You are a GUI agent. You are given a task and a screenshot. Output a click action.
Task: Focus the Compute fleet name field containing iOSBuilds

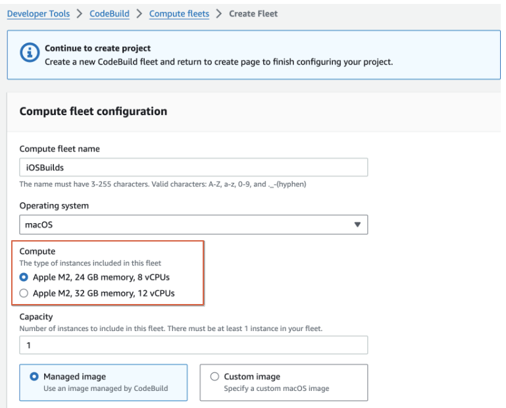(193, 168)
